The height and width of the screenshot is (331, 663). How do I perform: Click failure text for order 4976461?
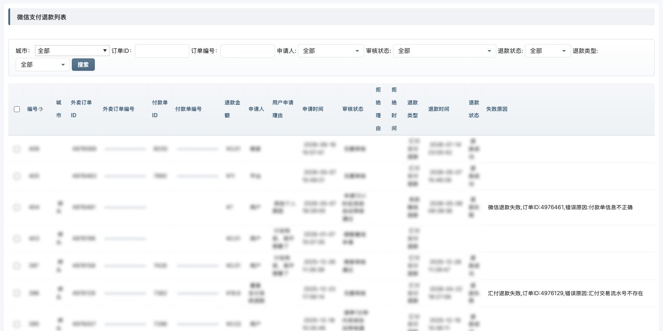click(x=560, y=207)
